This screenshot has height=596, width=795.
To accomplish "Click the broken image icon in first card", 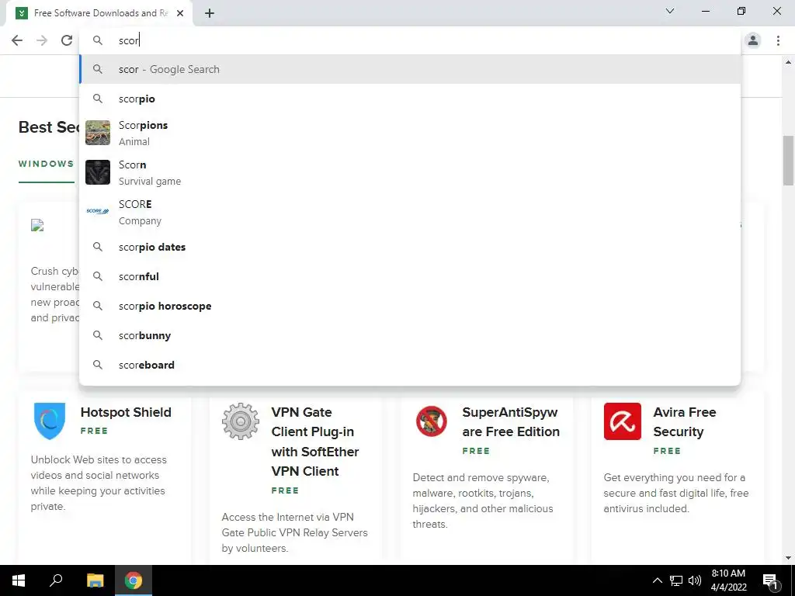I will point(37,225).
